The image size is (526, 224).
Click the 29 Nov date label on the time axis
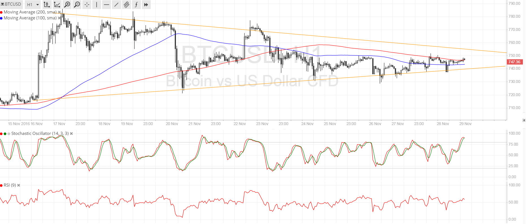(465, 124)
